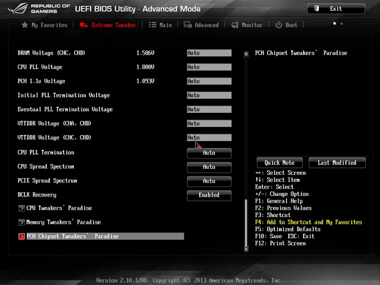Open PCH Chipset Tweakers' Paradise submenu
380x285 pixels.
[72, 237]
